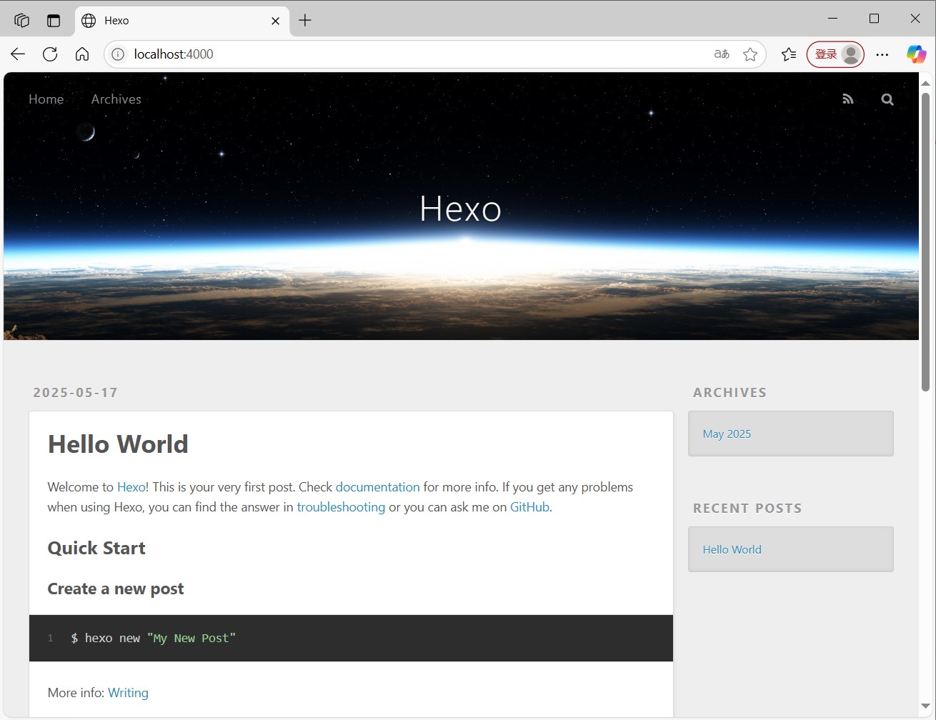Click the Create a new post heading
The height and width of the screenshot is (720, 936).
116,589
